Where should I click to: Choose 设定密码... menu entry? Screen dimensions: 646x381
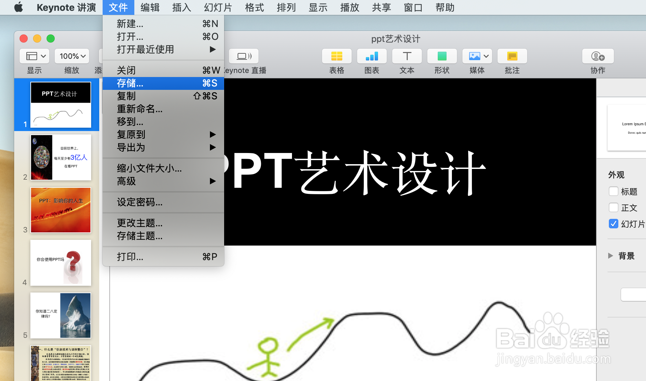click(x=163, y=202)
